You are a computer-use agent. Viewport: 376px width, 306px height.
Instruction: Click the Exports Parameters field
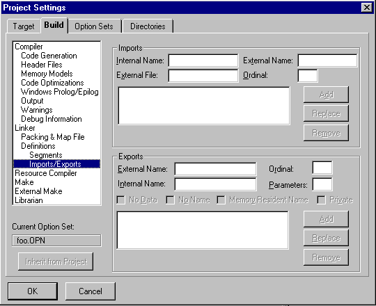click(322, 184)
